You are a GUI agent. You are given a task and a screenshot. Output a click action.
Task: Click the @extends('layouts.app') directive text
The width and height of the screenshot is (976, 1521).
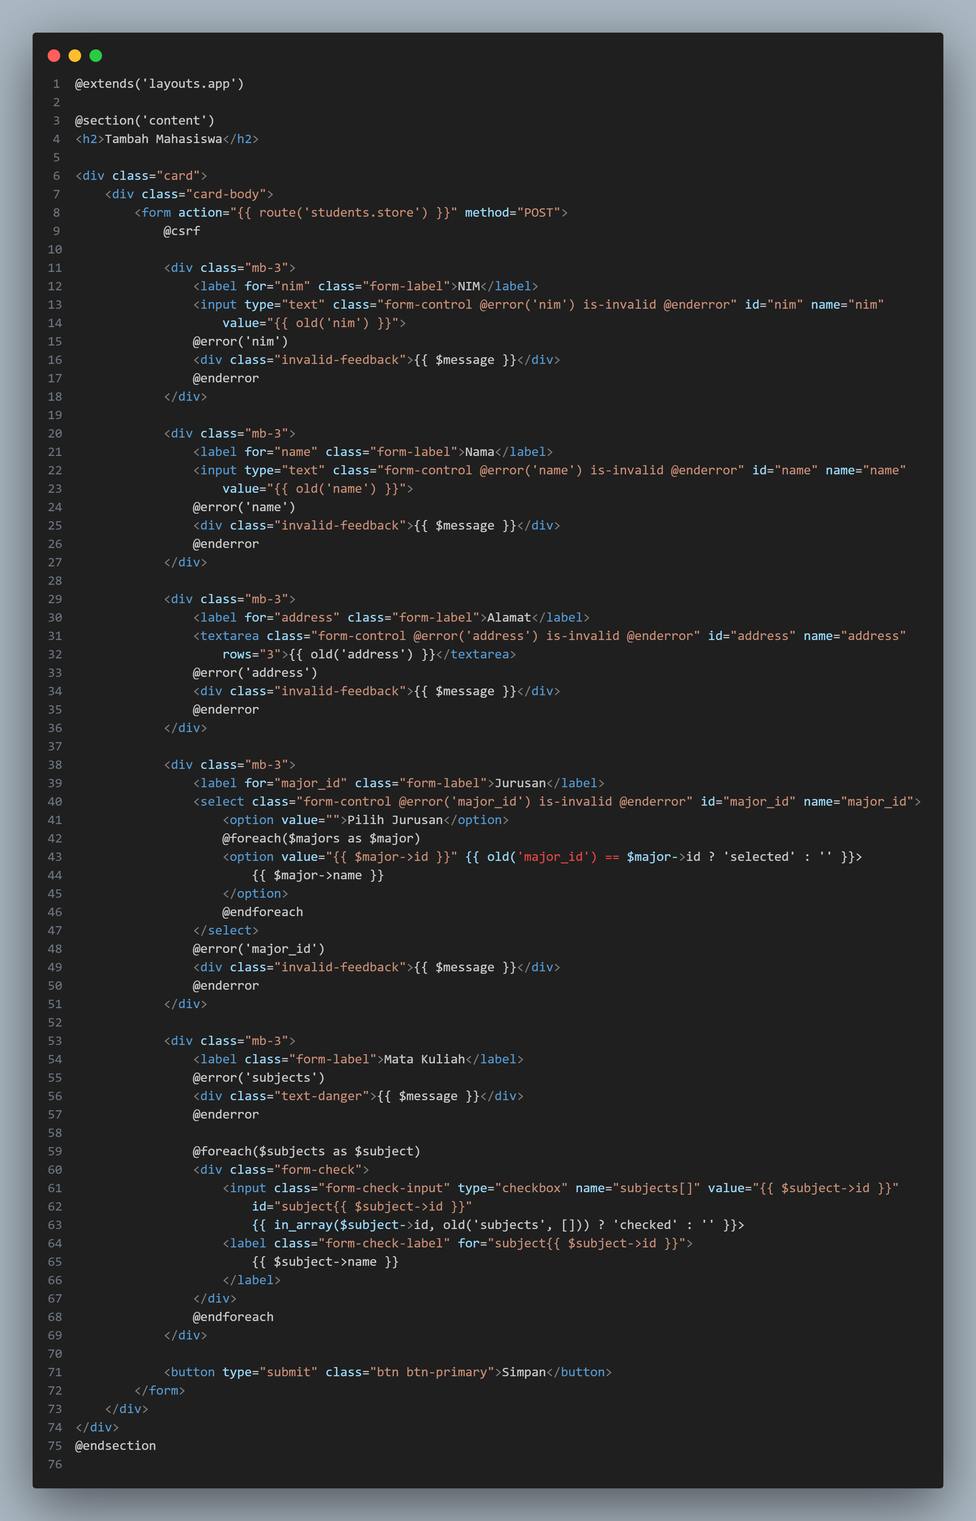[159, 84]
